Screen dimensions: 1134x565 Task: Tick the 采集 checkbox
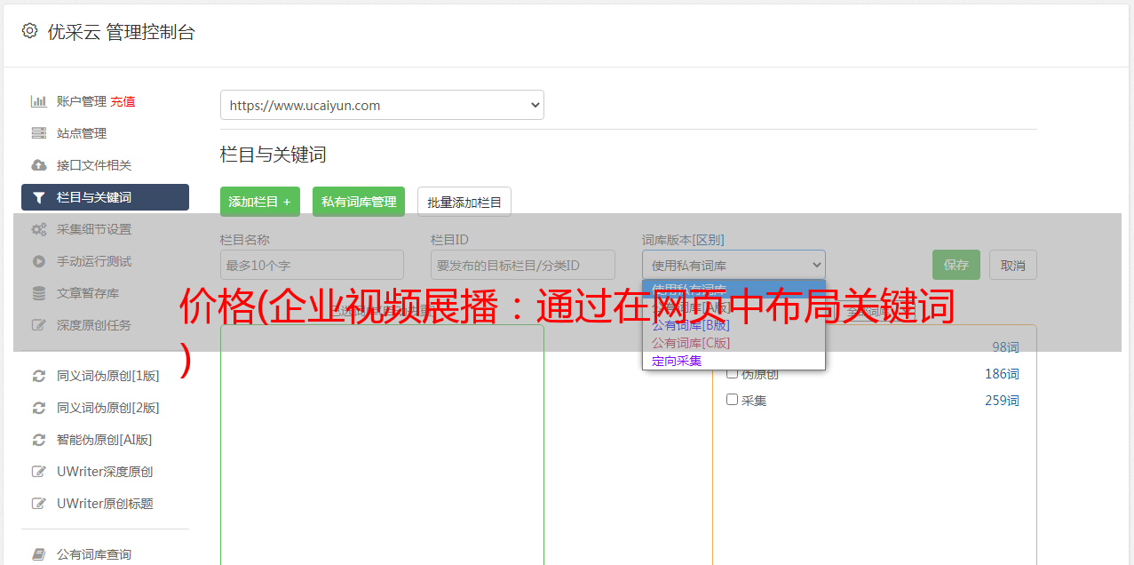[x=733, y=400]
